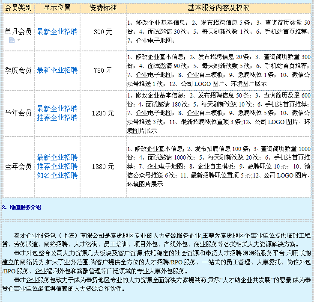Select the 半年会员 cell text
The image size is (314, 302).
click(18, 113)
